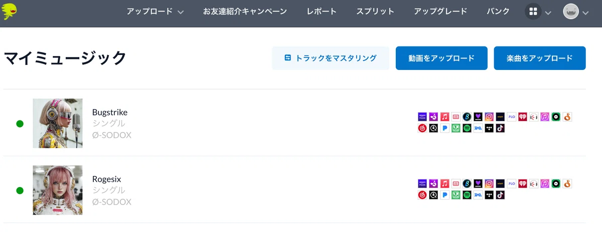This screenshot has width=602, height=232.
Task: Click the Instagram icon for Bugstrike
Action: [x=489, y=116]
